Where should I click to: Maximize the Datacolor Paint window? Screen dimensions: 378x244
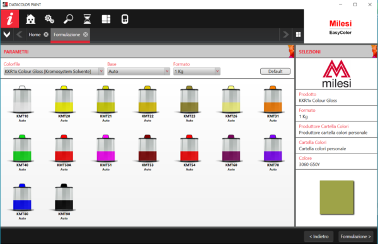(355, 4)
